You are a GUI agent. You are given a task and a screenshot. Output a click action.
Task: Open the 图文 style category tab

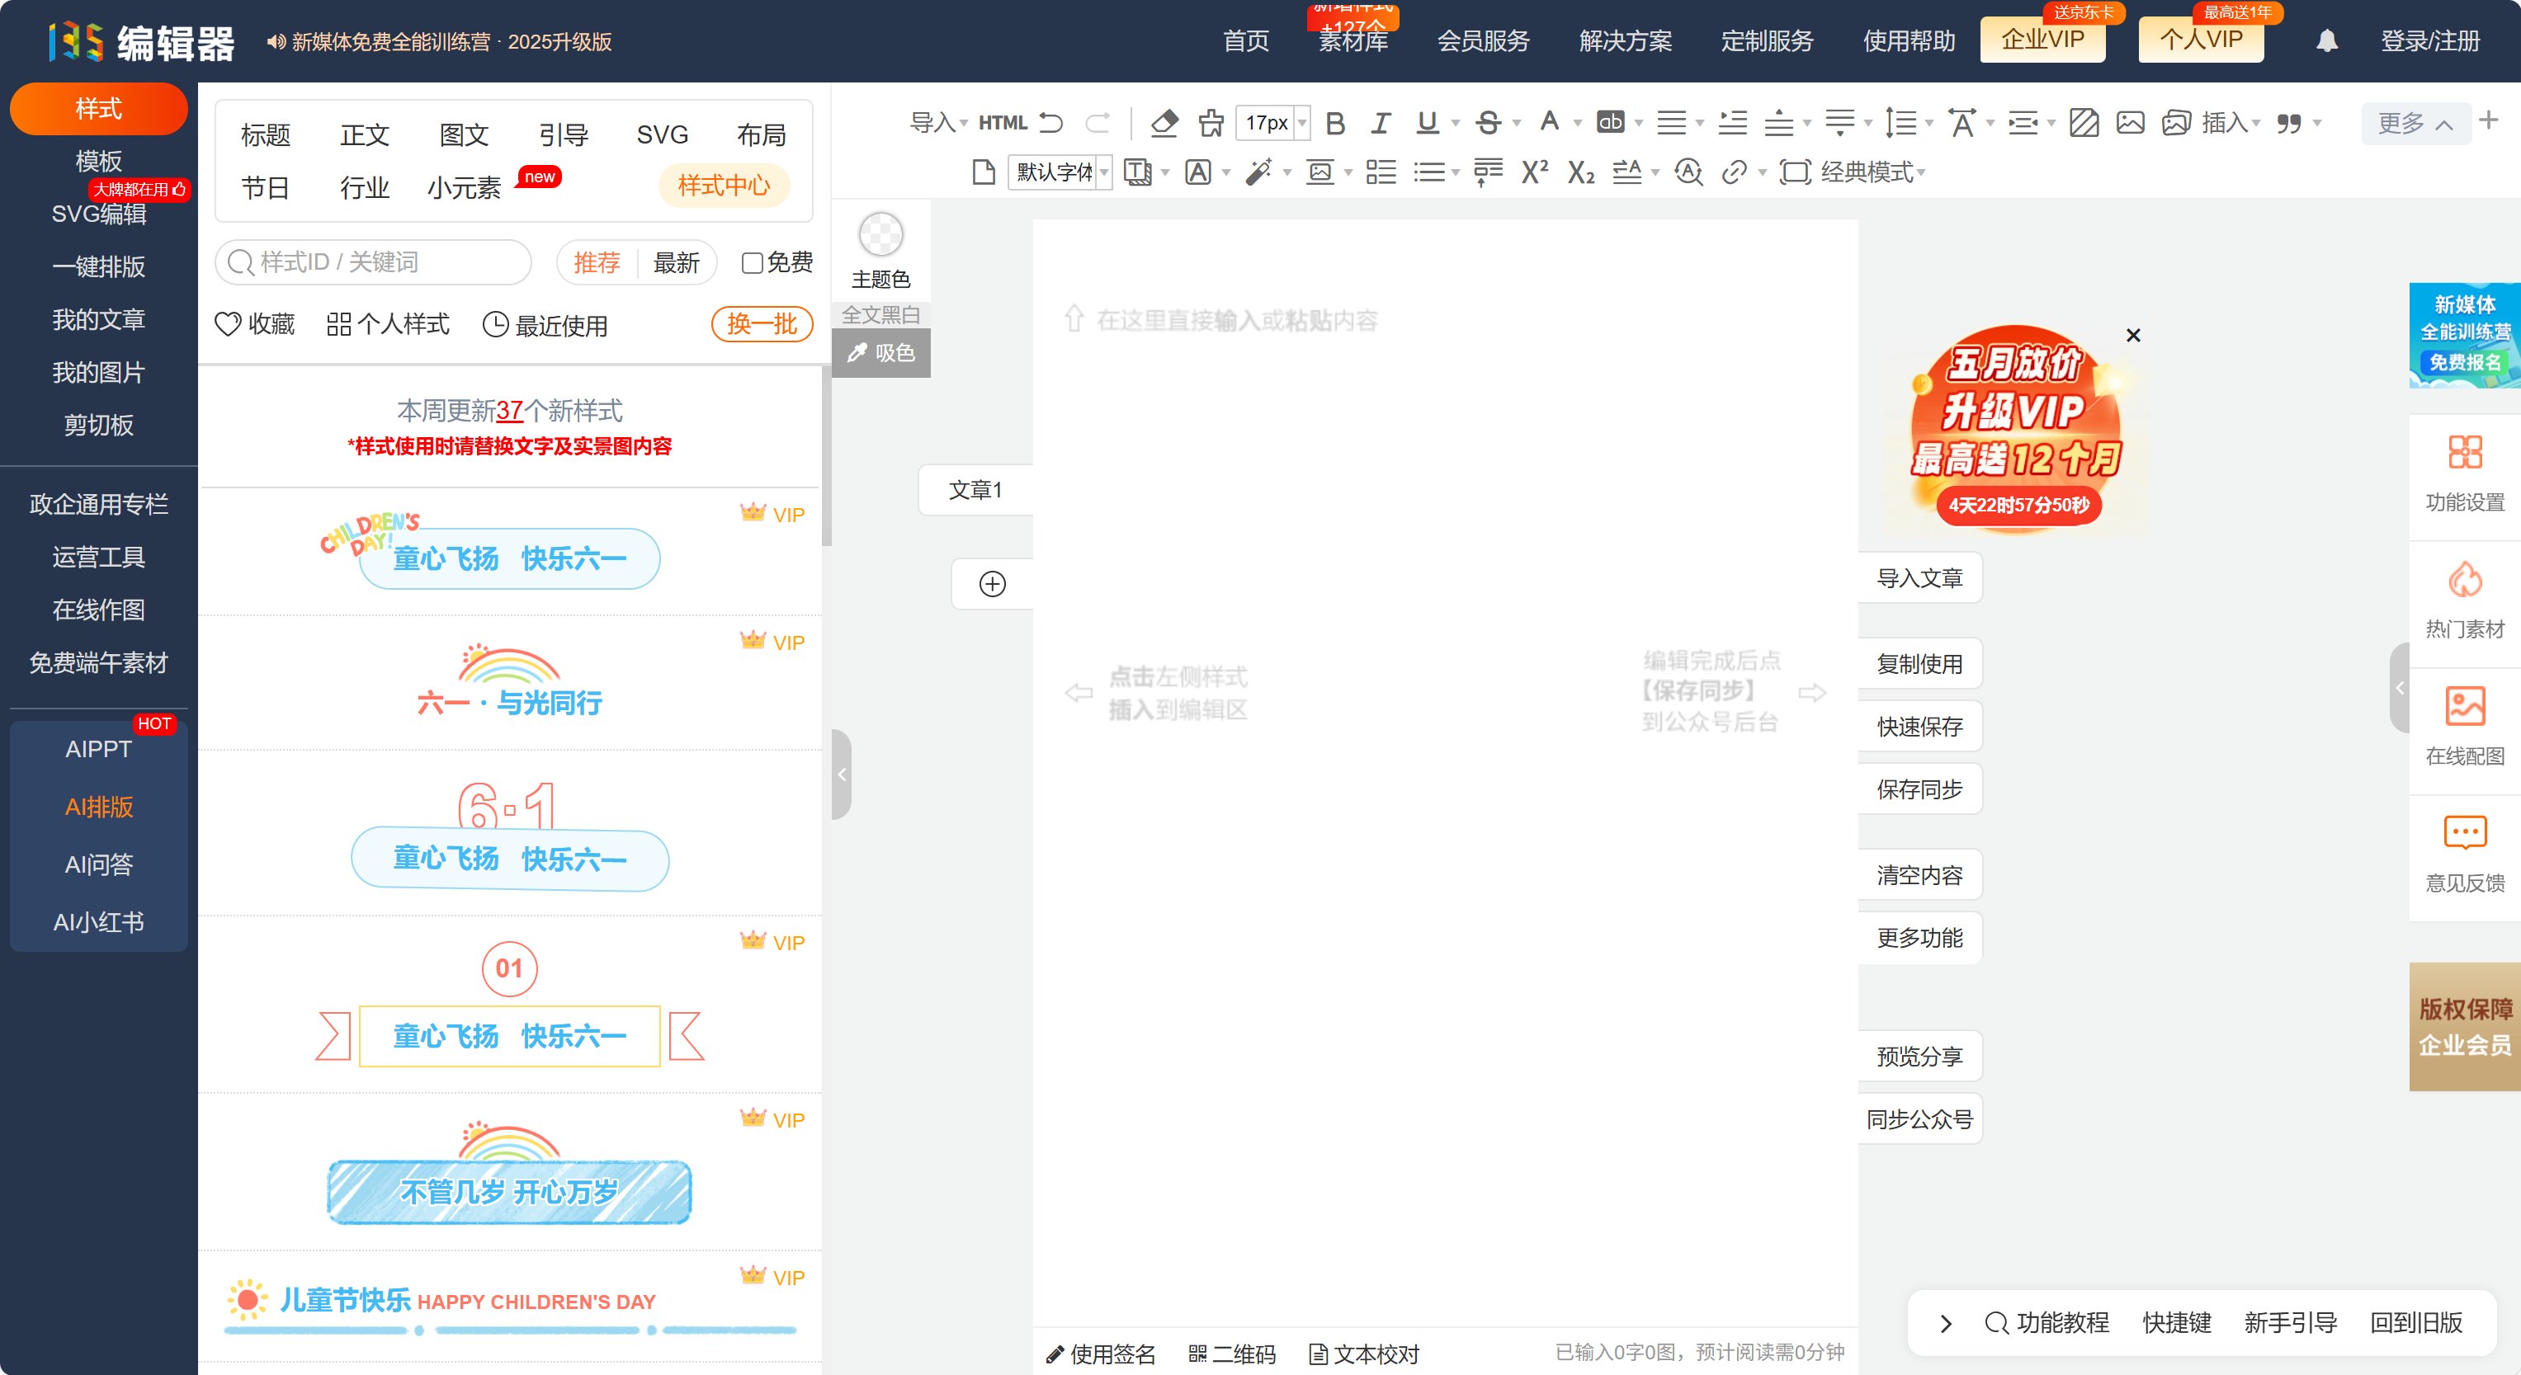[x=464, y=135]
